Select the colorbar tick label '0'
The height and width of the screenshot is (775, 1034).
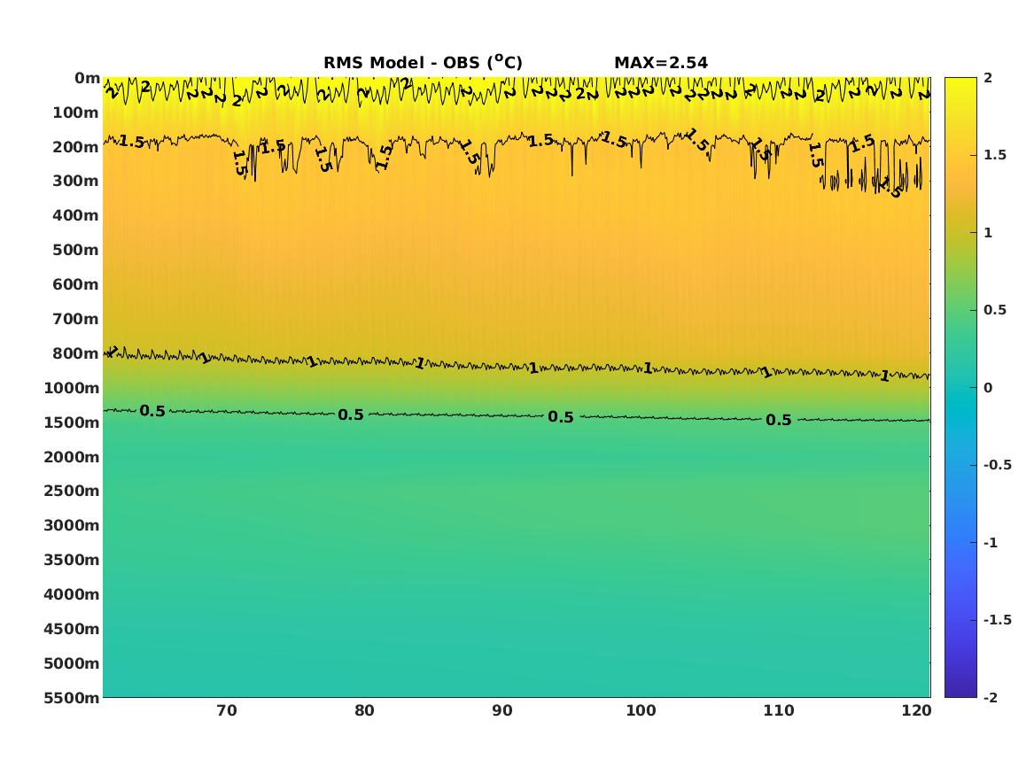(x=988, y=388)
